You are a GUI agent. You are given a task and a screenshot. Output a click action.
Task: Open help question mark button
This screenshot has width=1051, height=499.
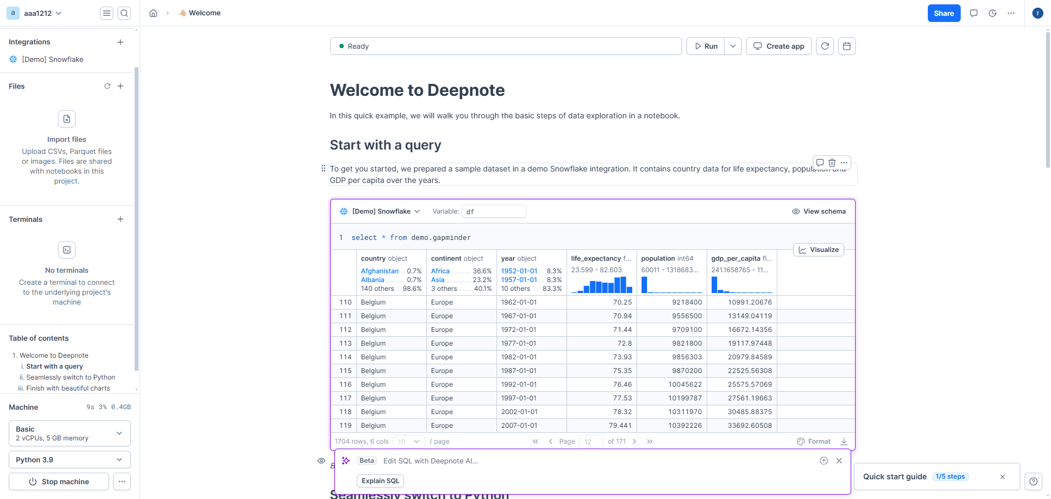(1033, 481)
